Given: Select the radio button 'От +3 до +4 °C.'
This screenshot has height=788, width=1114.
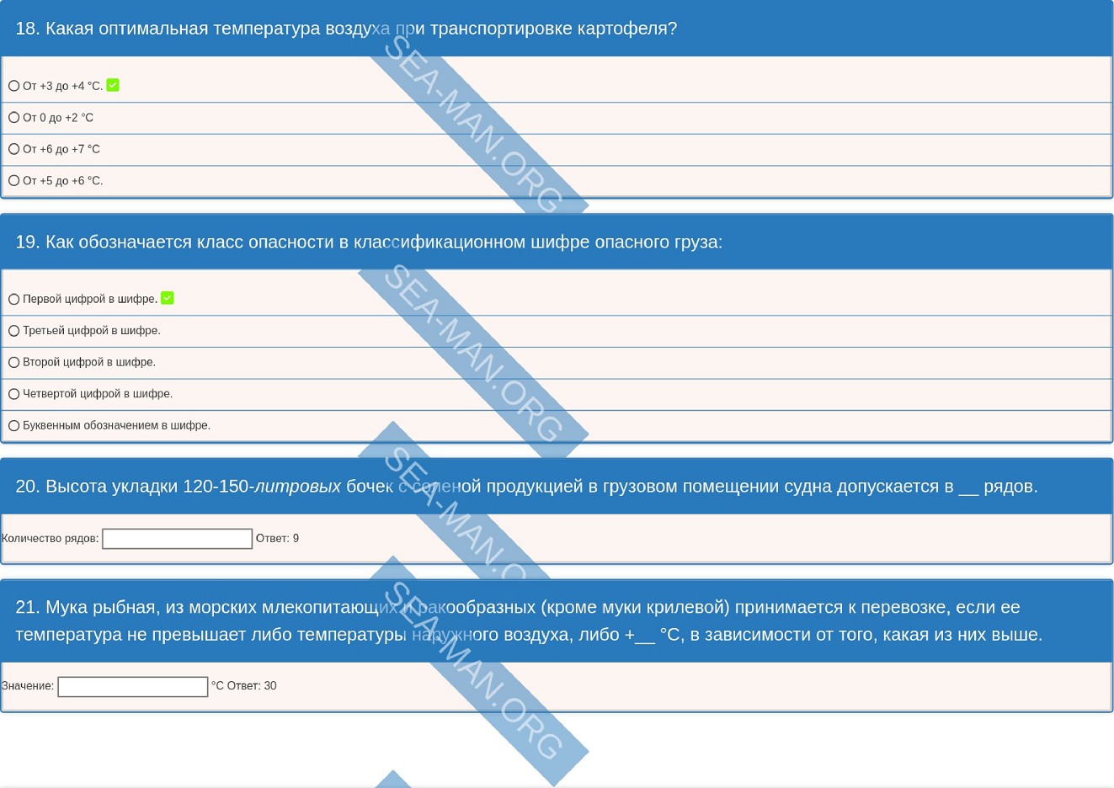Looking at the screenshot, I should pos(13,86).
